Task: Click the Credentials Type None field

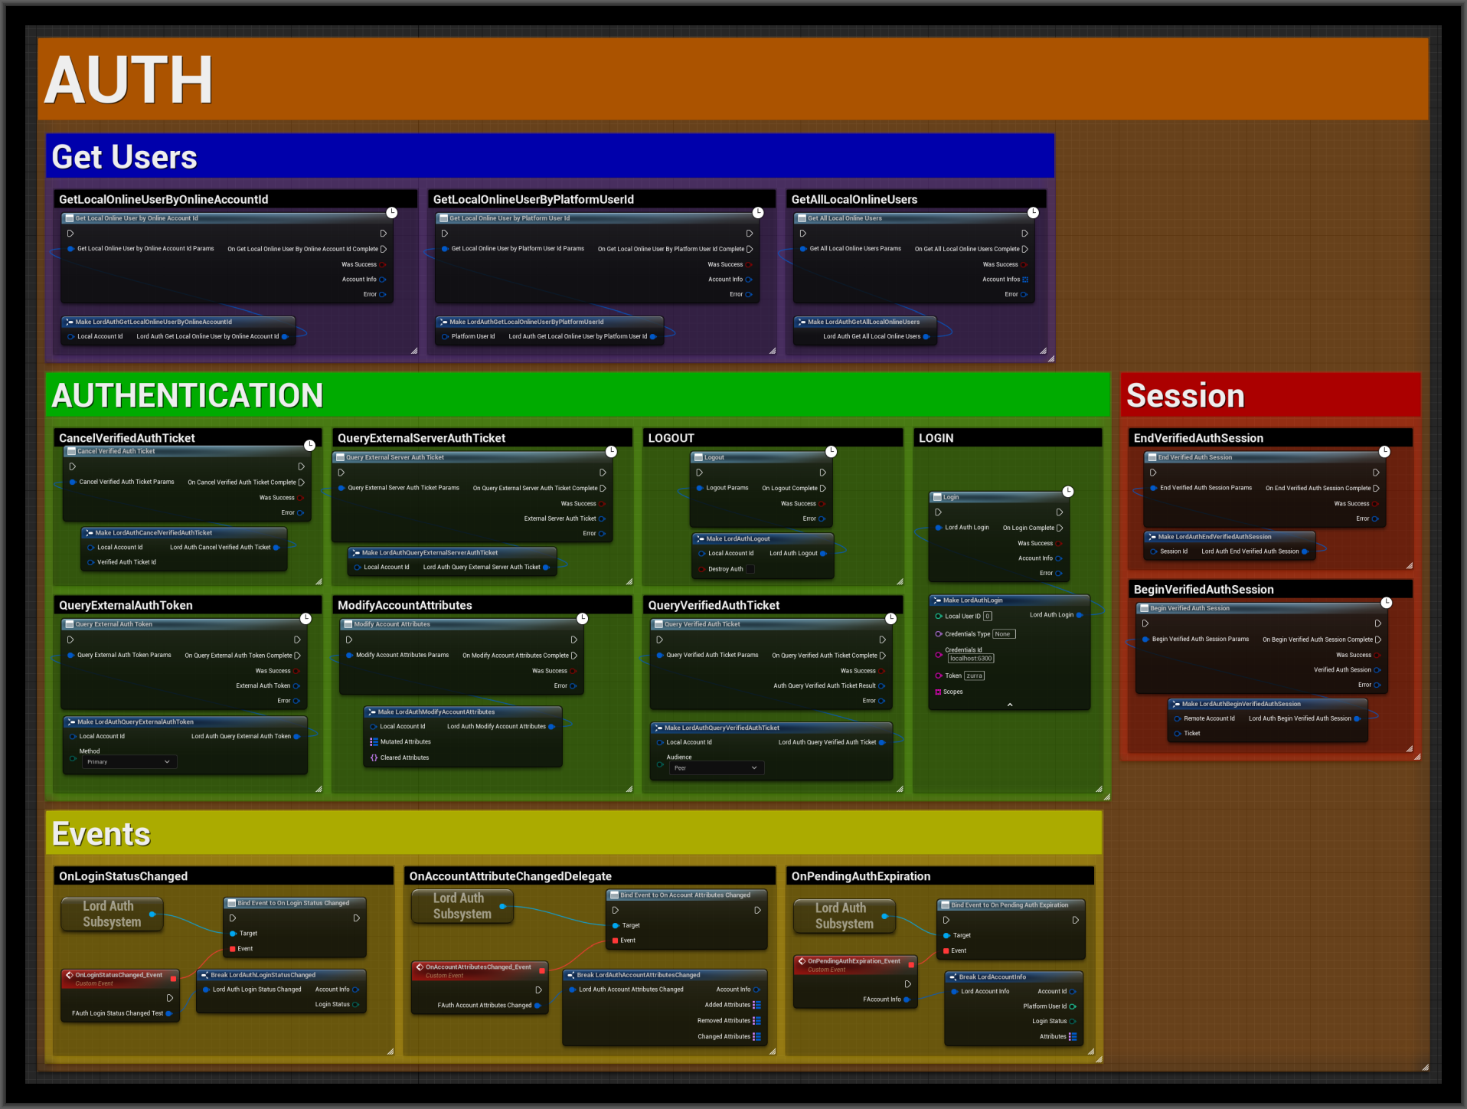Action: pos(1005,634)
